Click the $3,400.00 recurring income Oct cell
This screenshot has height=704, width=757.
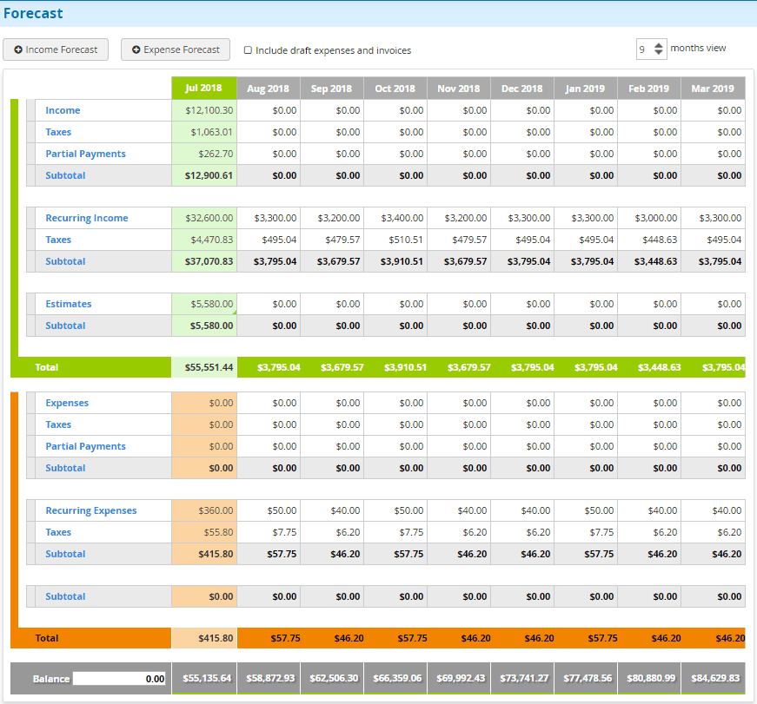395,218
